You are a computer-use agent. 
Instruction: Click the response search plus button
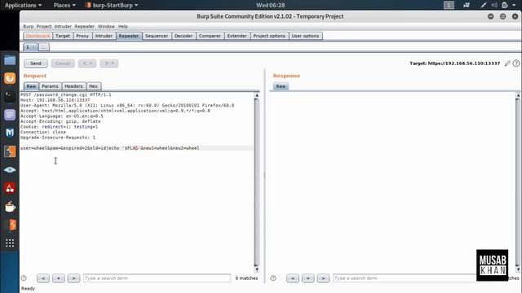(308, 278)
